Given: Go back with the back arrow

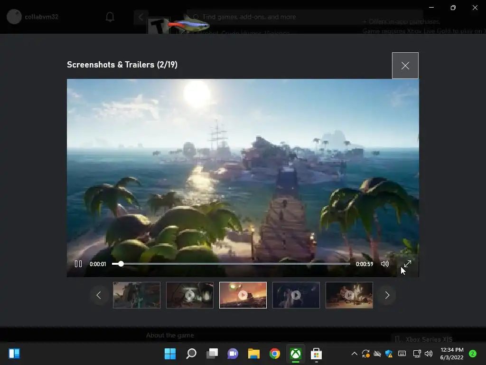Looking at the screenshot, I should pyautogui.click(x=141, y=17).
